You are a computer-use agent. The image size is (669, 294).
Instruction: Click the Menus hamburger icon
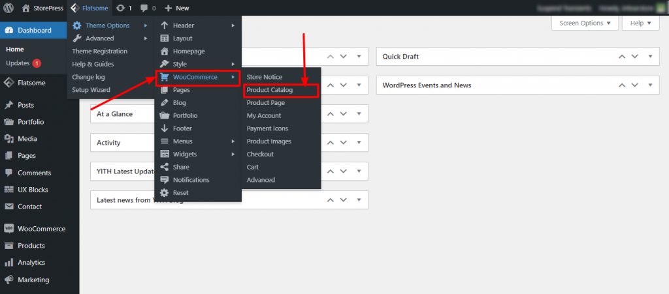pos(164,141)
